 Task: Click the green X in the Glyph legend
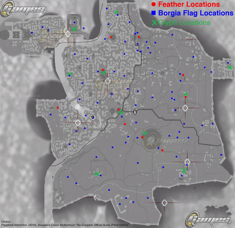pos(154,23)
